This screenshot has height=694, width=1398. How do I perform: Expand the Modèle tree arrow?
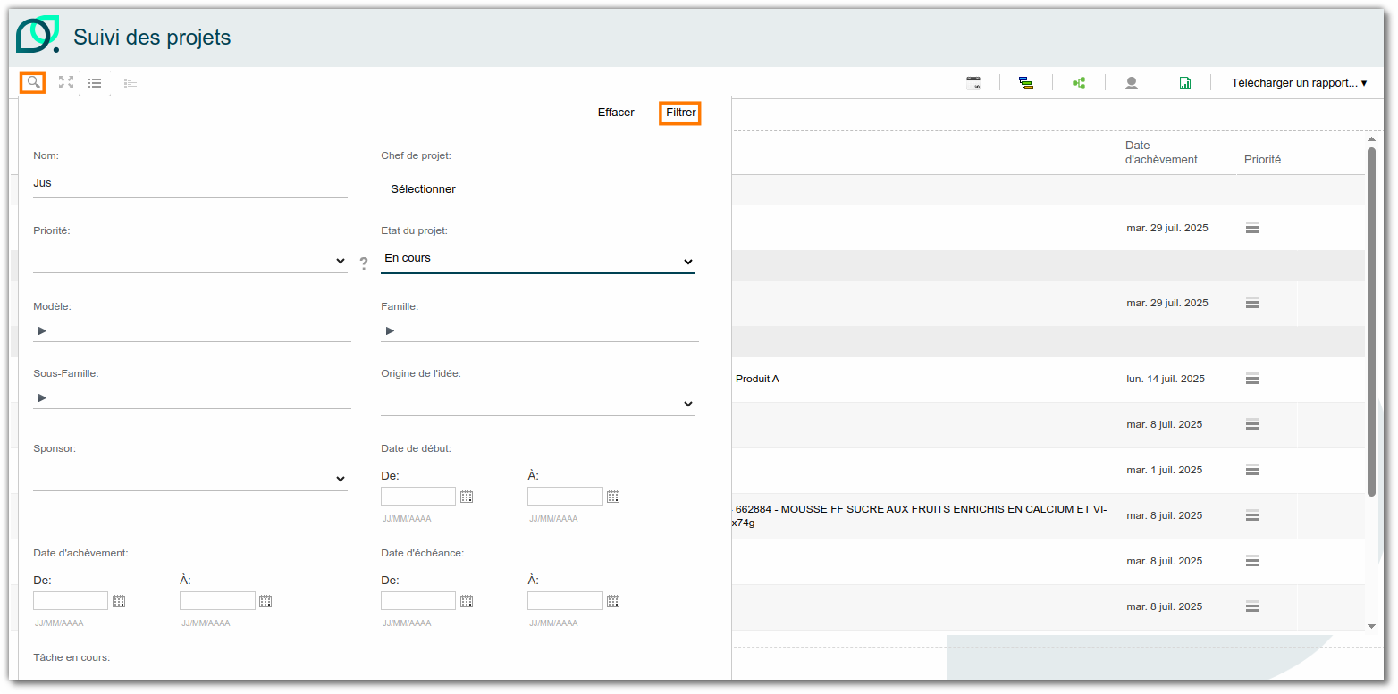[42, 330]
